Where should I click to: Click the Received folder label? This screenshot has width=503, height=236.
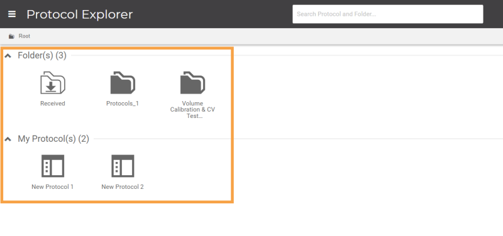pos(53,104)
